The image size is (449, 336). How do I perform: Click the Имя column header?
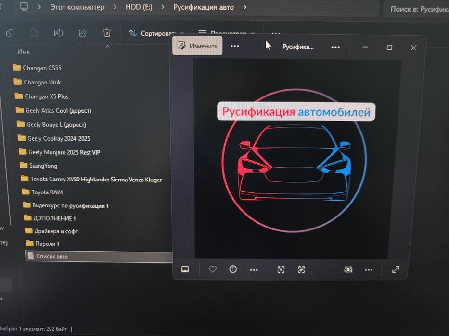click(24, 52)
